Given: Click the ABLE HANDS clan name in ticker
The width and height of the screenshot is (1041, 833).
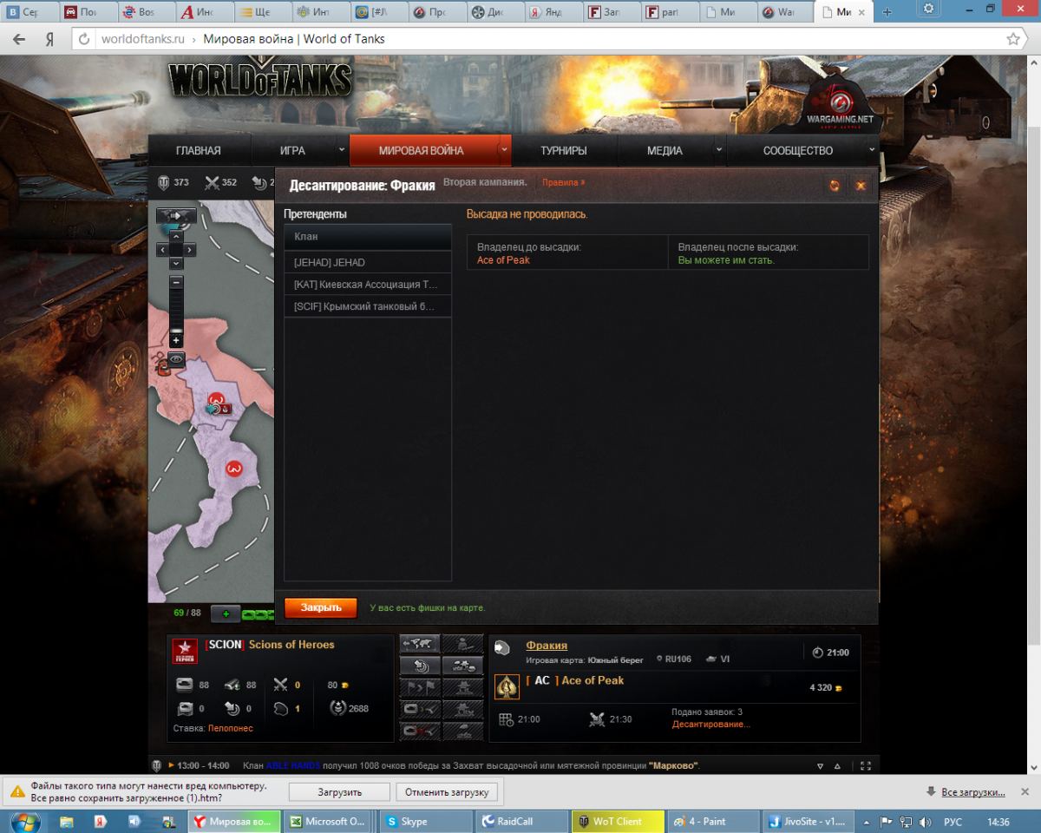Looking at the screenshot, I should point(293,766).
